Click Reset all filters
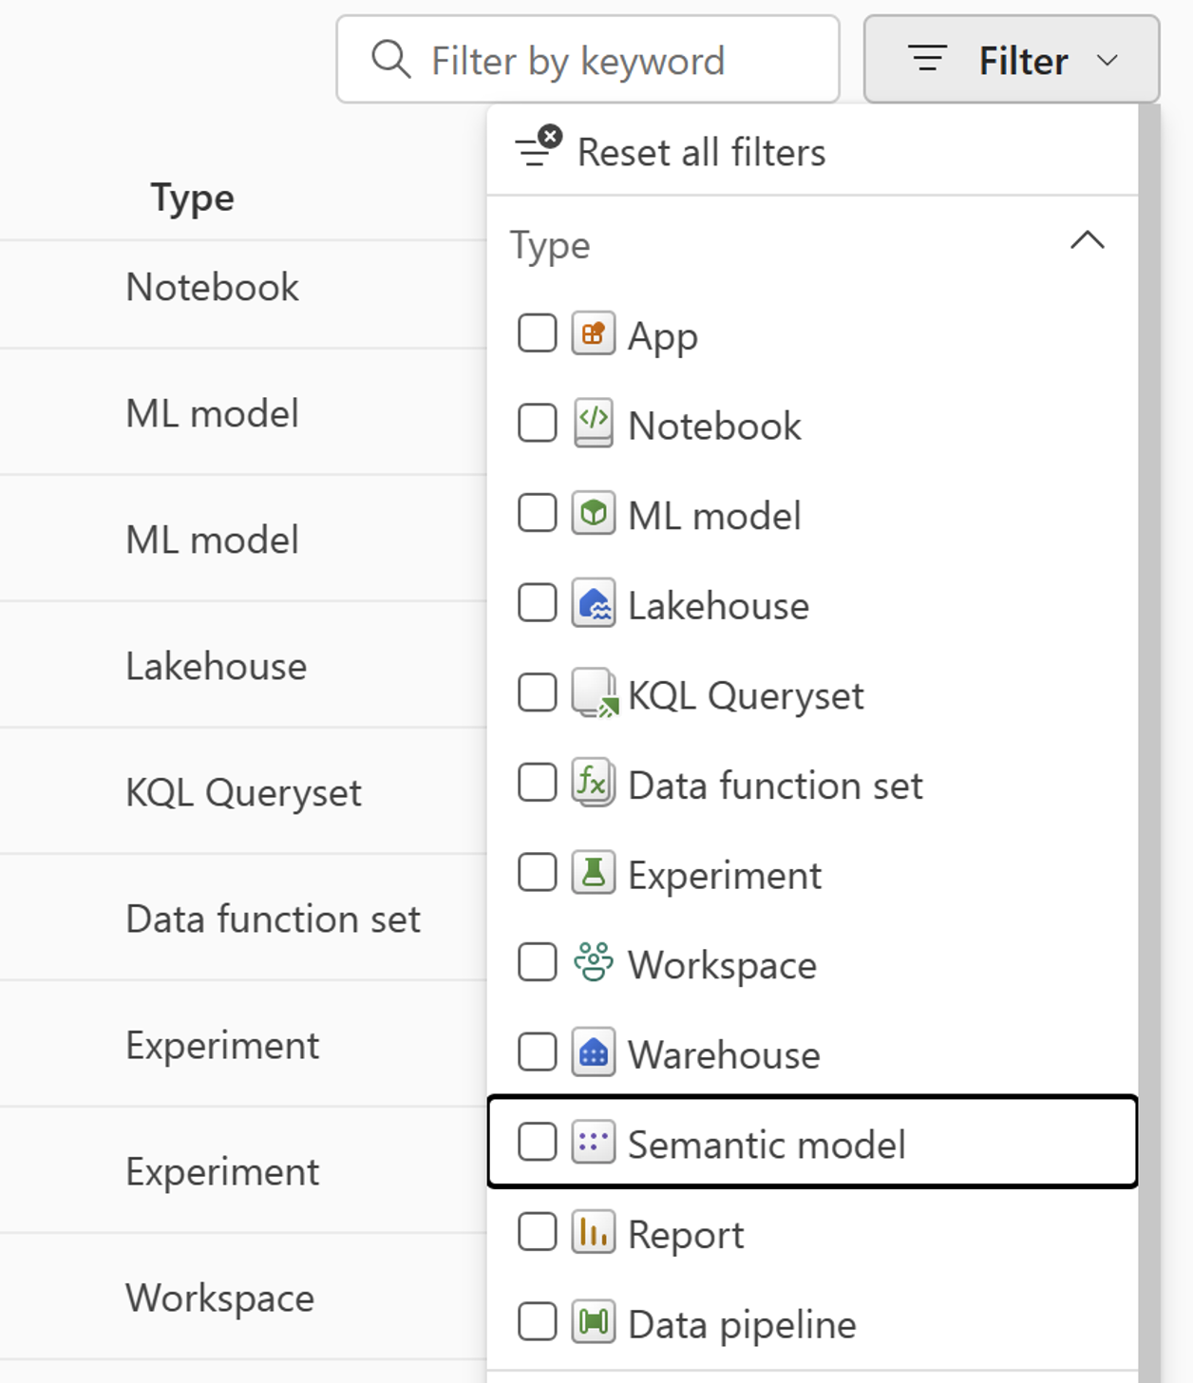The image size is (1193, 1383). coord(701,152)
